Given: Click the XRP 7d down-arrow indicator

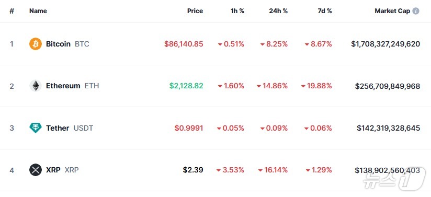Looking at the screenshot, I should [x=308, y=170].
